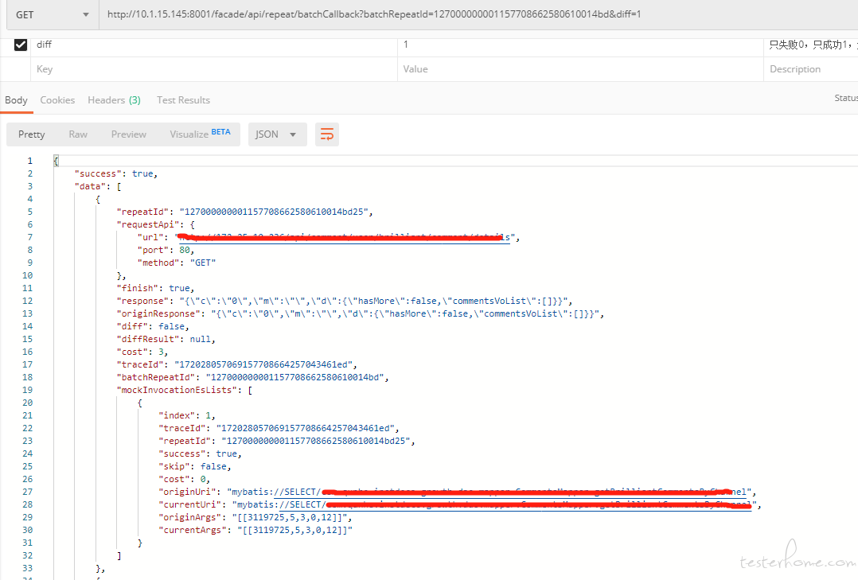Click the "originResponse" line text
The width and height of the screenshot is (858, 580).
click(361, 313)
